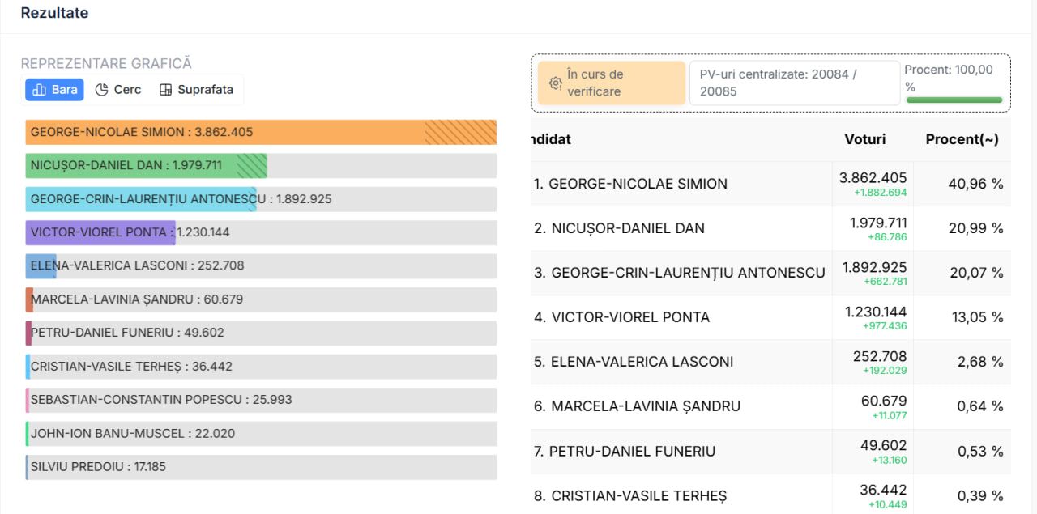This screenshot has width=1037, height=514.
Task: Click the Rezultate section heading
Action: 54,13
